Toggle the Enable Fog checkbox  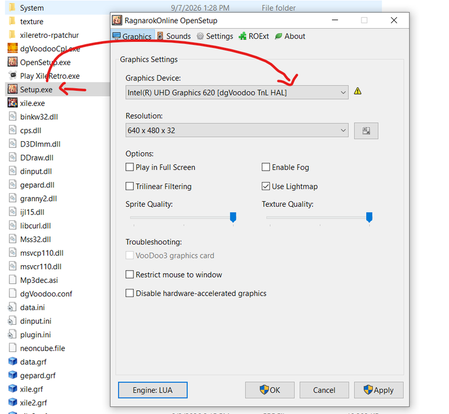click(x=266, y=167)
